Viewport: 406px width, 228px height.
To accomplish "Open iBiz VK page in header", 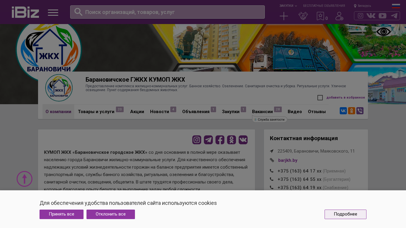I will click(x=371, y=16).
